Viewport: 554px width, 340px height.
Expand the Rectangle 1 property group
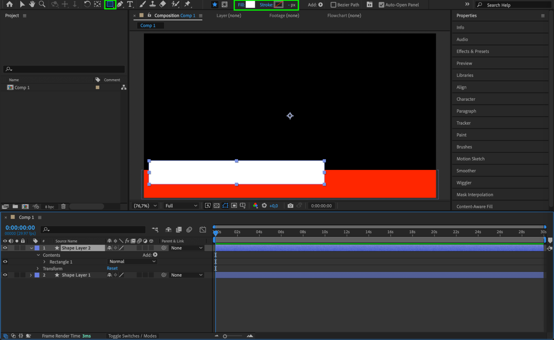coord(44,262)
